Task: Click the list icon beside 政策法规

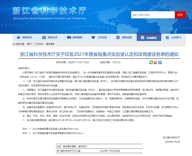Action: pos(118,37)
